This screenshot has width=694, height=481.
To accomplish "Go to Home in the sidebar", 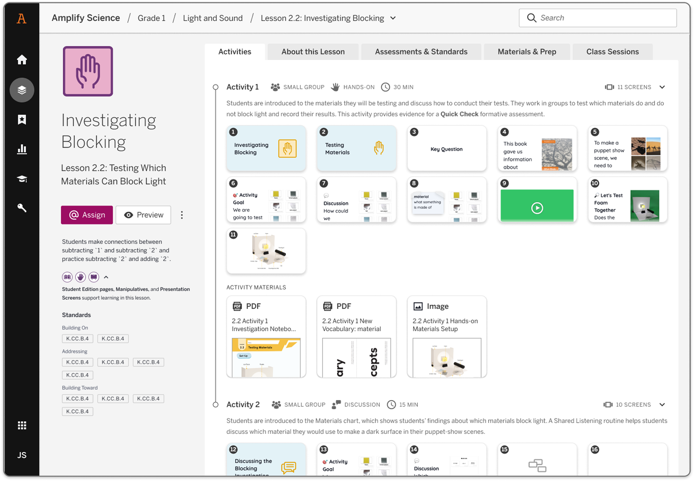I will click(x=22, y=59).
